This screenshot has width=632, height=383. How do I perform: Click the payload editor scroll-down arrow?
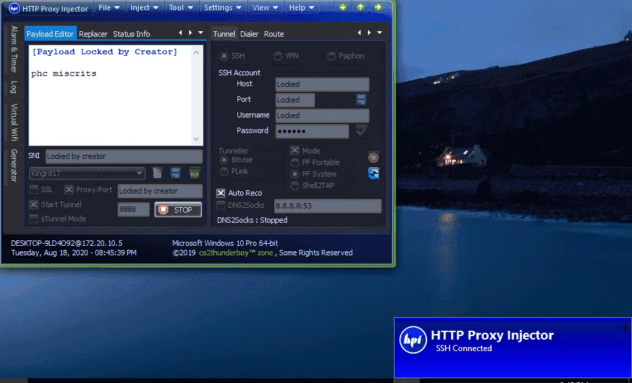click(197, 139)
